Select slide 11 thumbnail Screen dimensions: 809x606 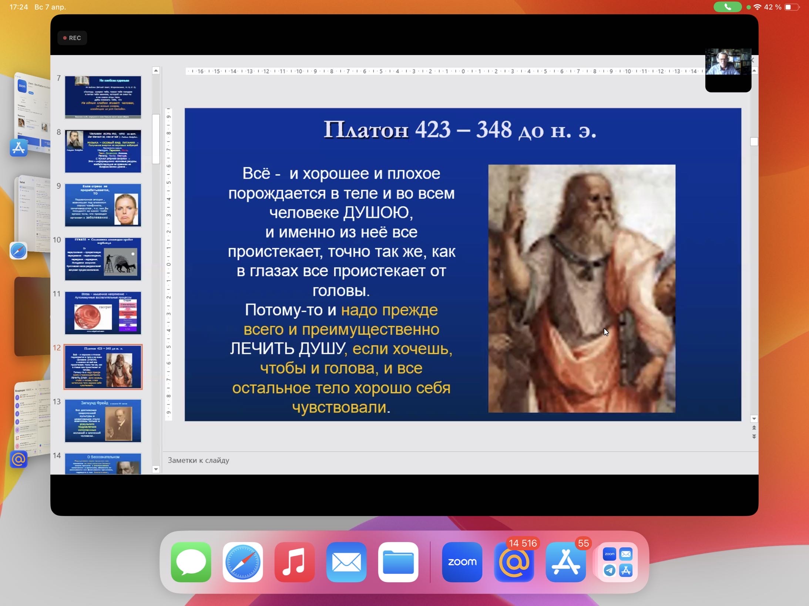pos(103,313)
